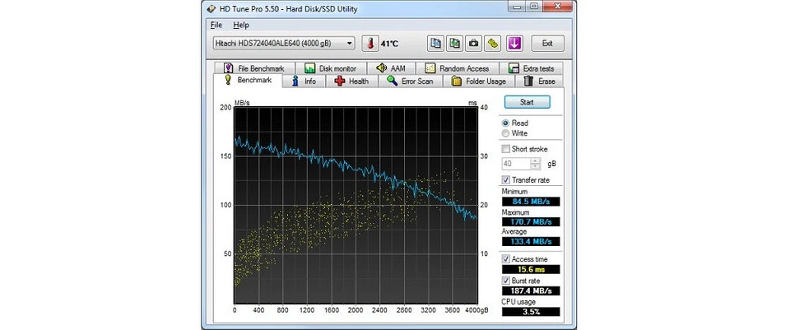Enable the Short stroke checkbox

tap(506, 149)
